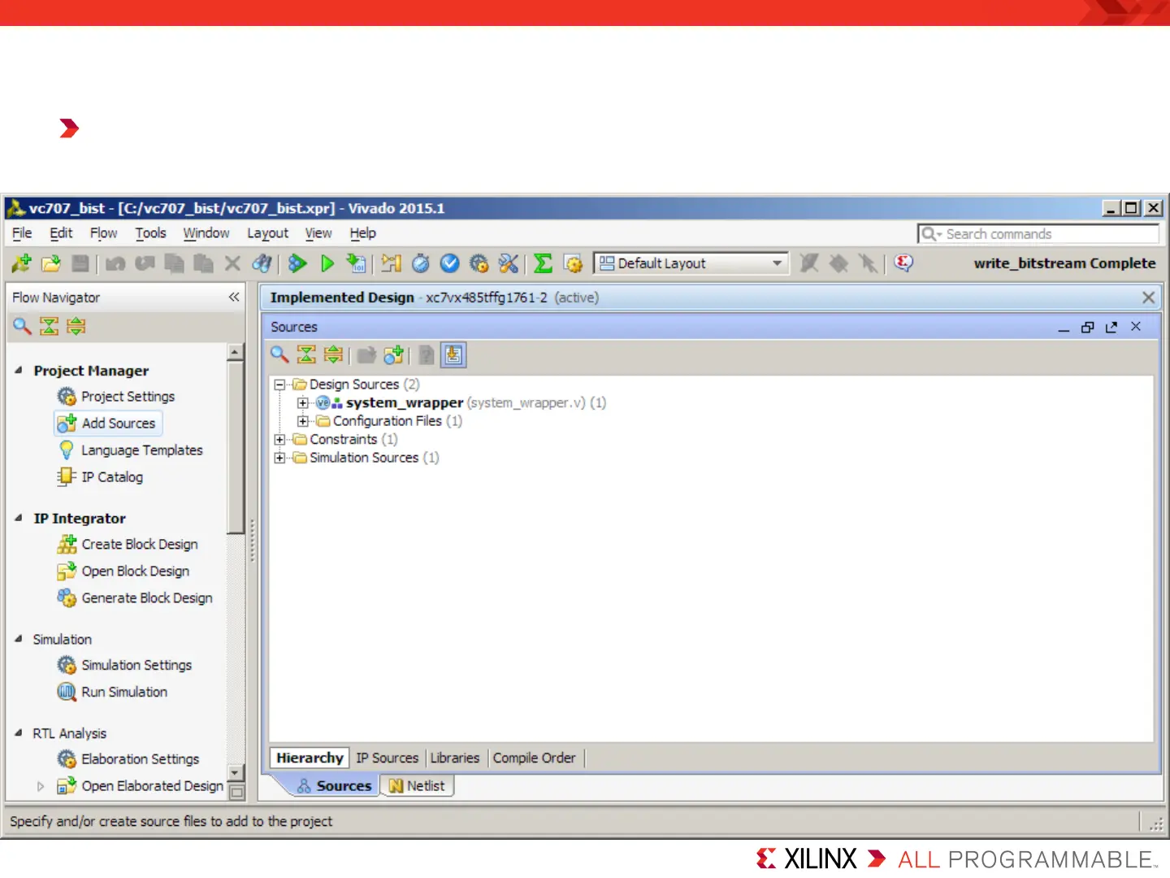1170x878 pixels.
Task: Switch to the Compile Order tab
Action: [x=534, y=758]
